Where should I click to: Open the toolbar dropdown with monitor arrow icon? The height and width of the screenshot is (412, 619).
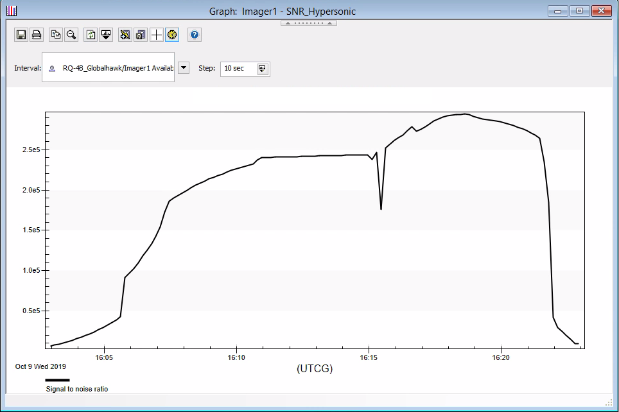point(107,35)
